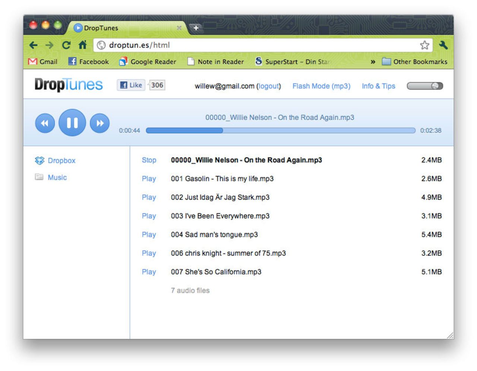The width and height of the screenshot is (477, 371).
Task: Open the hidden bookmarks chevron
Action: tap(373, 62)
